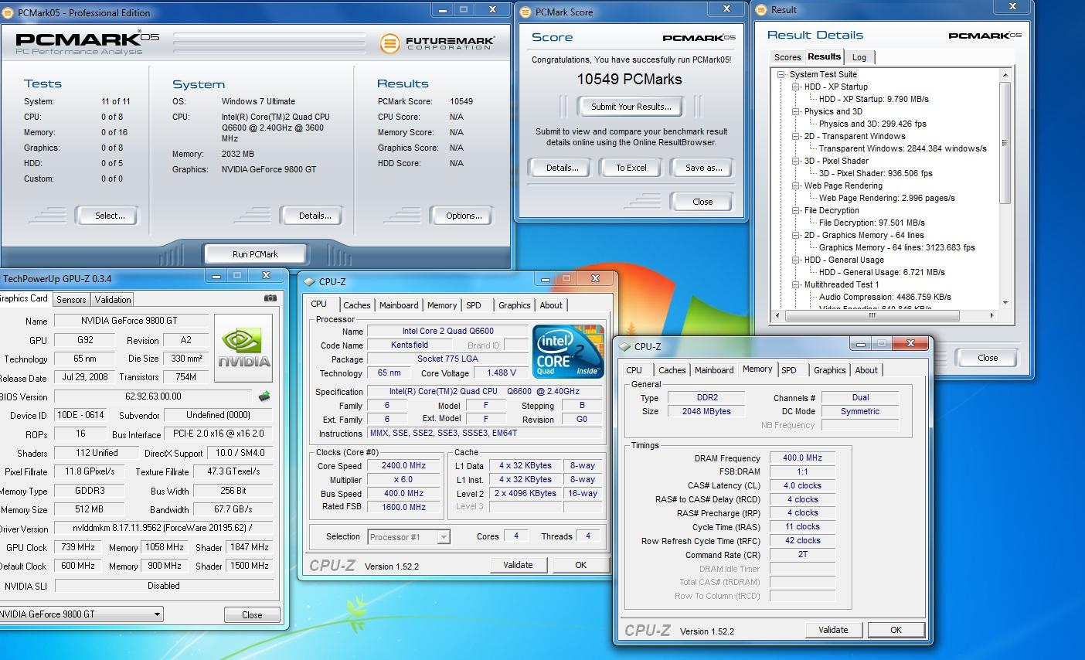This screenshot has height=660, width=1085.
Task: Click the down arrow of the Result tree scrollbar
Action: point(1005,302)
